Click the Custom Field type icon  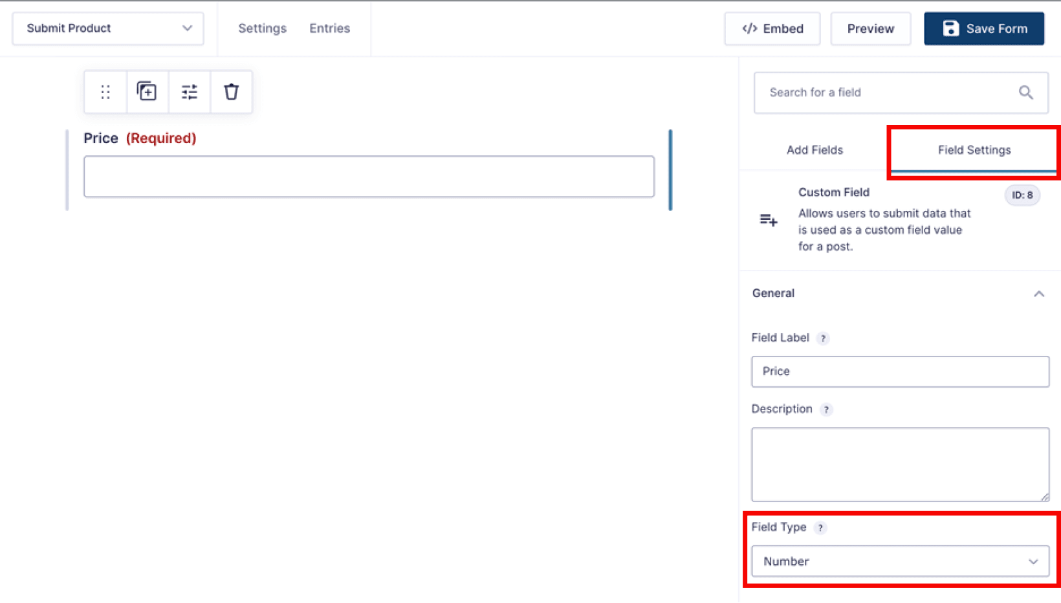(769, 221)
